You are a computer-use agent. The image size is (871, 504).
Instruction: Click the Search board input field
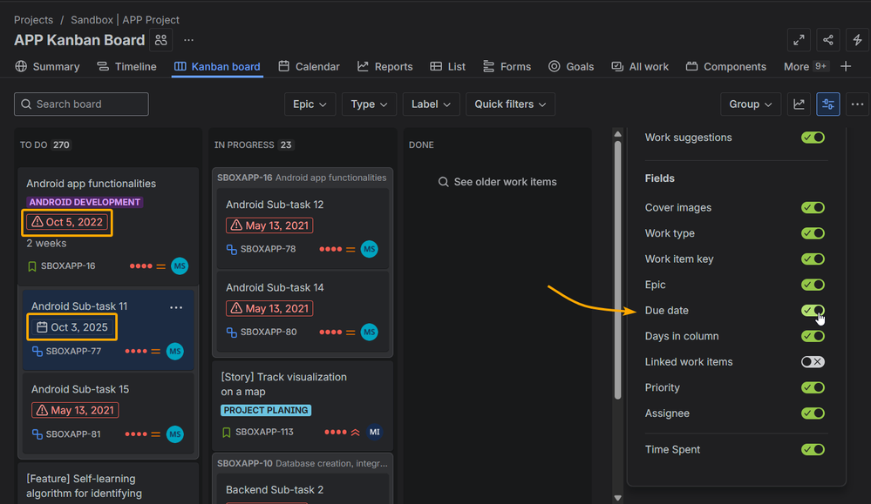(x=82, y=104)
